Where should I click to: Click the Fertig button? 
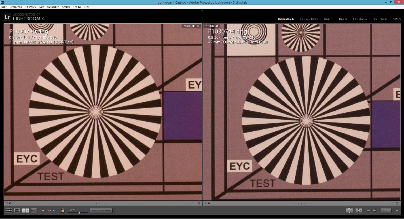point(387,211)
